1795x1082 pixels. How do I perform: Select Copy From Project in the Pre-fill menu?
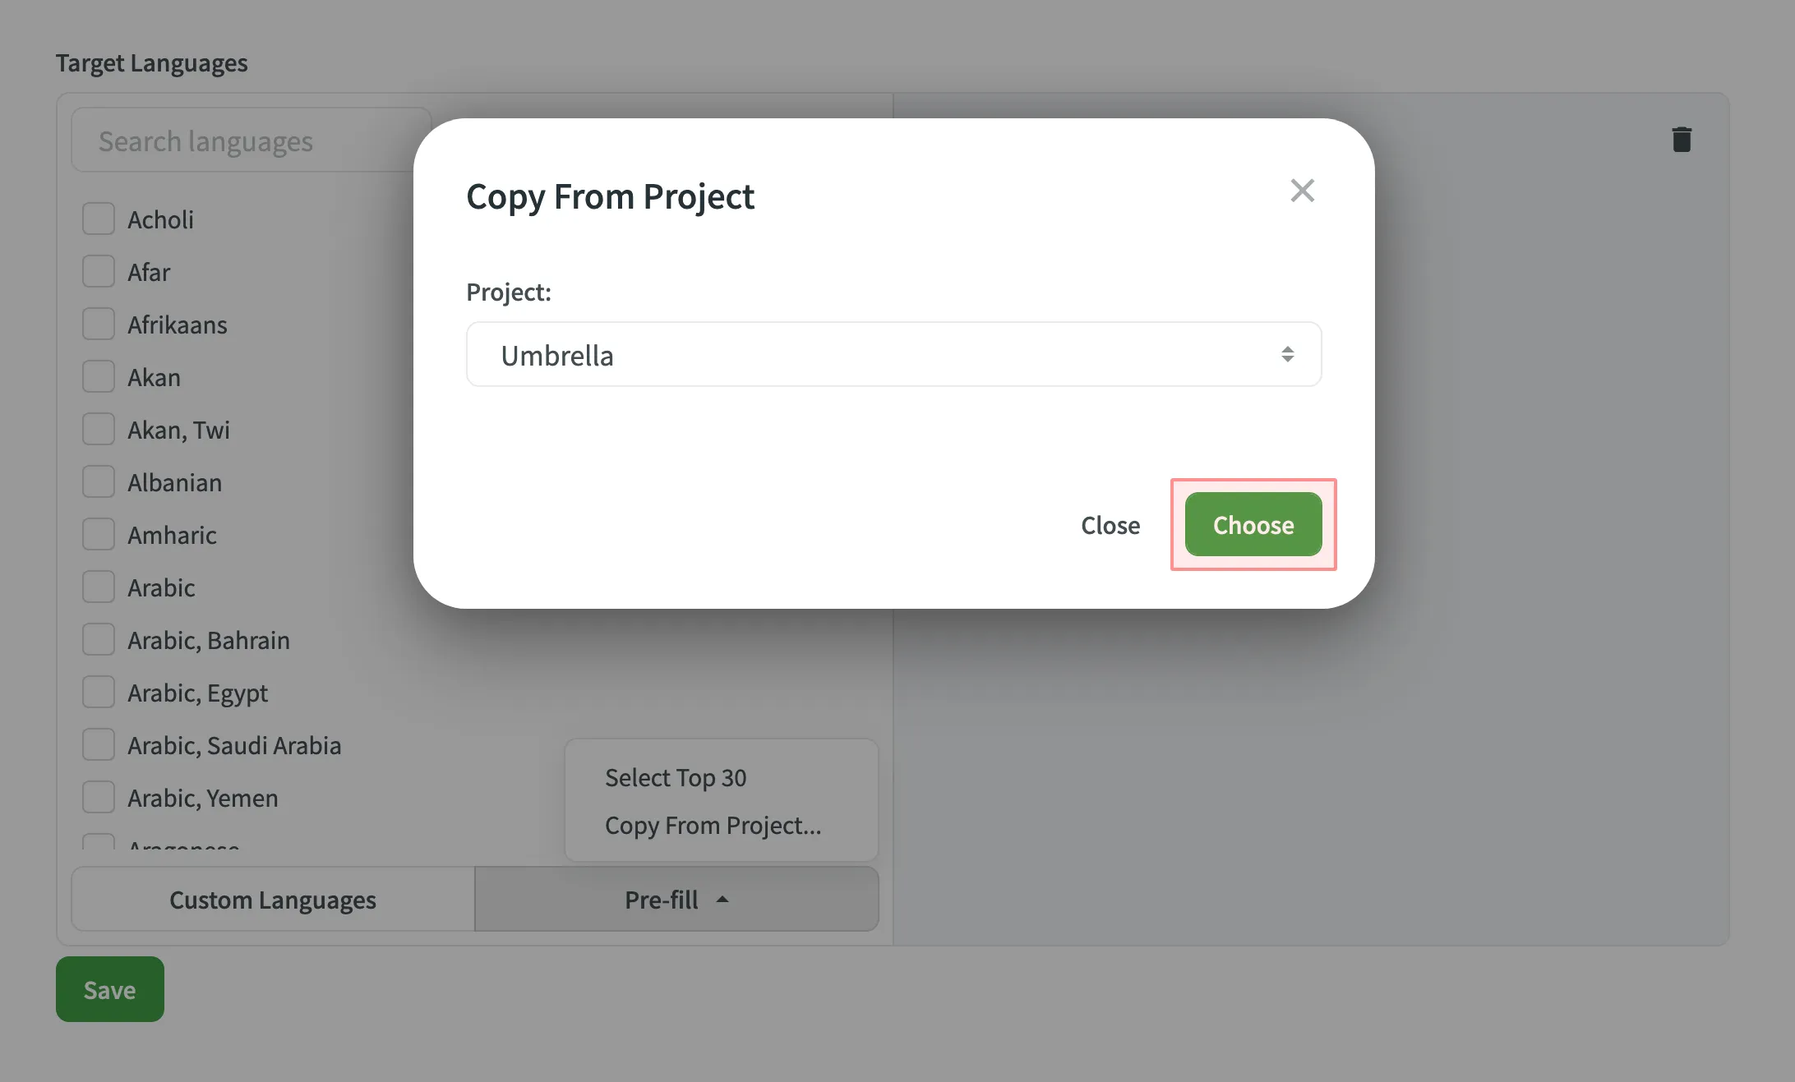pyautogui.click(x=713, y=826)
